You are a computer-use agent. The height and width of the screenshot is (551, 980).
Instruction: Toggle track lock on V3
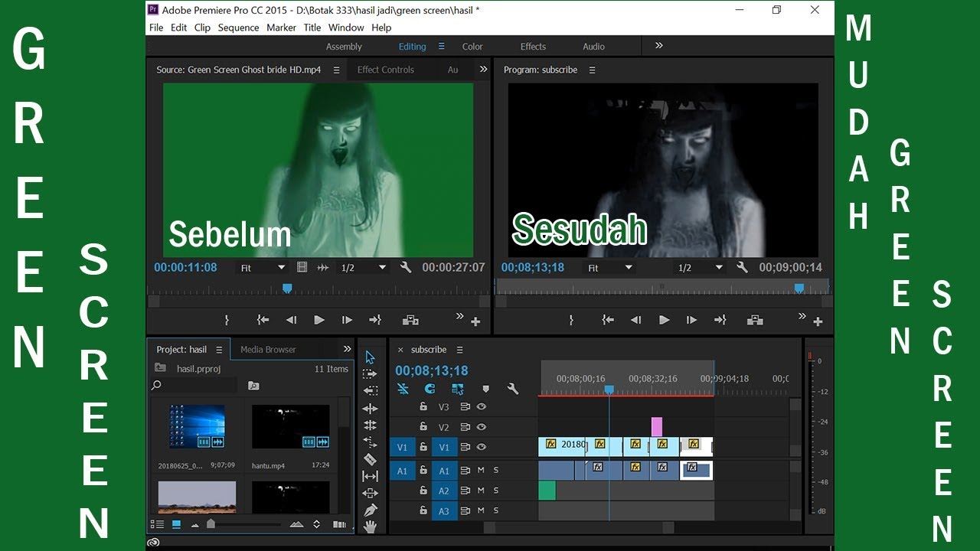(423, 407)
